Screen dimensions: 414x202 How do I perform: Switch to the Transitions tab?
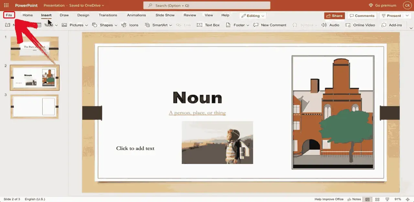(x=108, y=15)
